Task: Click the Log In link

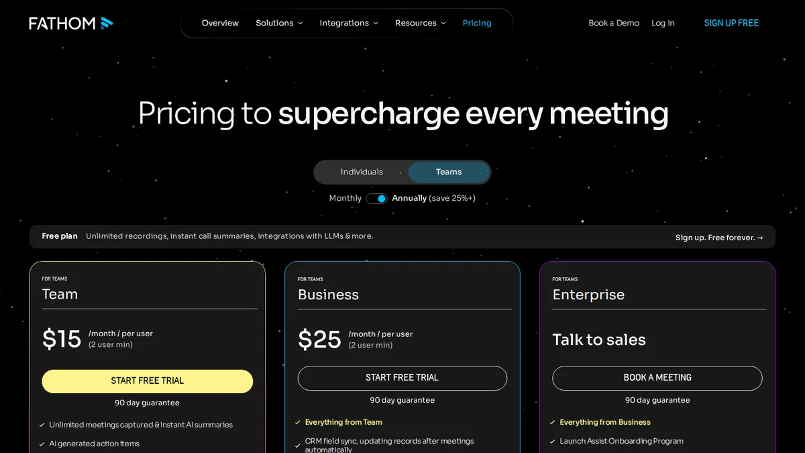Action: click(x=663, y=23)
